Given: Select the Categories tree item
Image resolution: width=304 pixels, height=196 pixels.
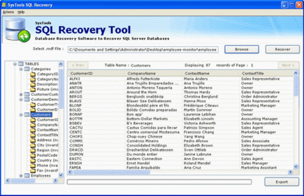Looking at the screenshot, I should click(x=41, y=69).
